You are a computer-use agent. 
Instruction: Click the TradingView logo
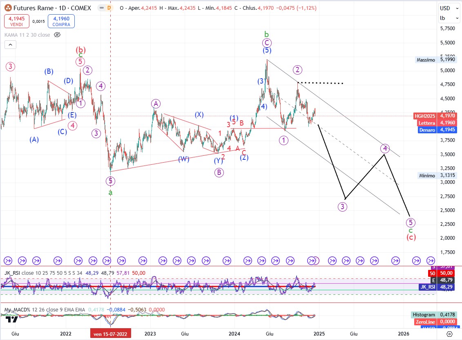[12, 319]
